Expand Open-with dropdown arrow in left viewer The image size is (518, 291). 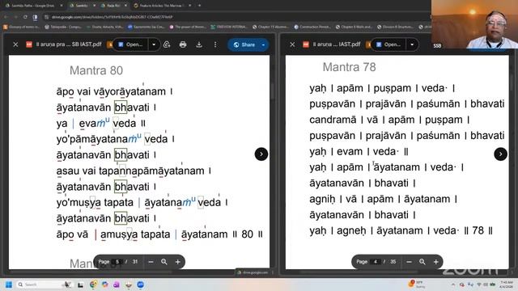[154, 44]
